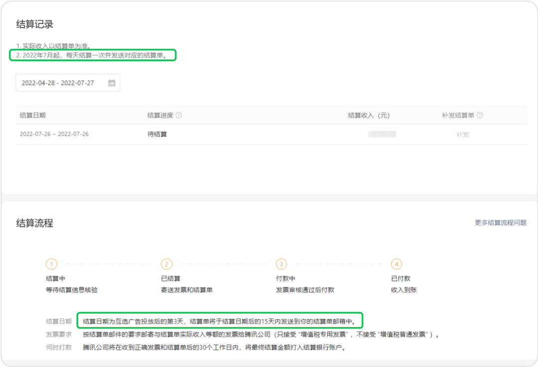Click the 发票要求 label
Screen dimensions: 538x367
(59, 335)
